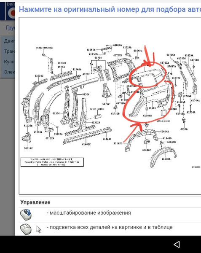Click part number 61212 roof rail label

point(86,74)
